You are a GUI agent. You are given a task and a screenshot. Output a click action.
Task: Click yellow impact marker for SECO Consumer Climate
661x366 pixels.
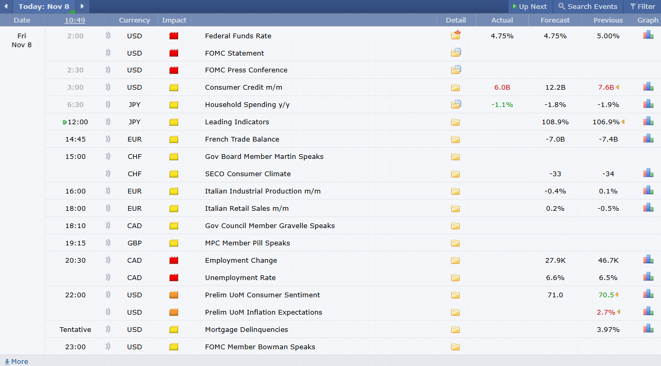[x=174, y=174]
